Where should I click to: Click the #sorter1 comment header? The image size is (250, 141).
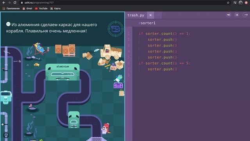(x=147, y=23)
